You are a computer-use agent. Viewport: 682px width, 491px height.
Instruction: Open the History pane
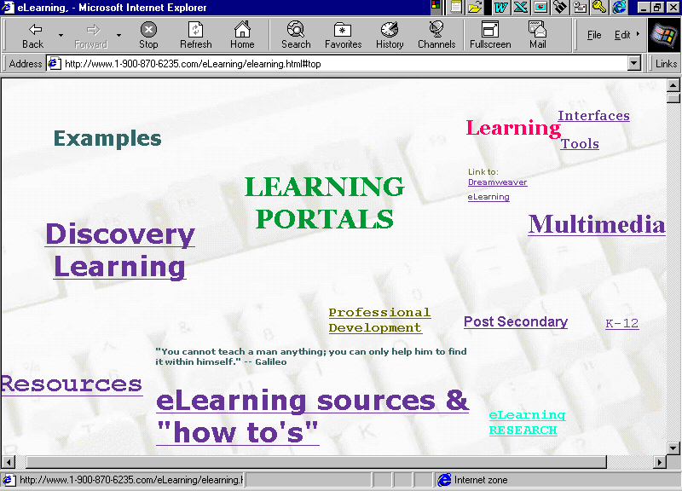click(390, 36)
